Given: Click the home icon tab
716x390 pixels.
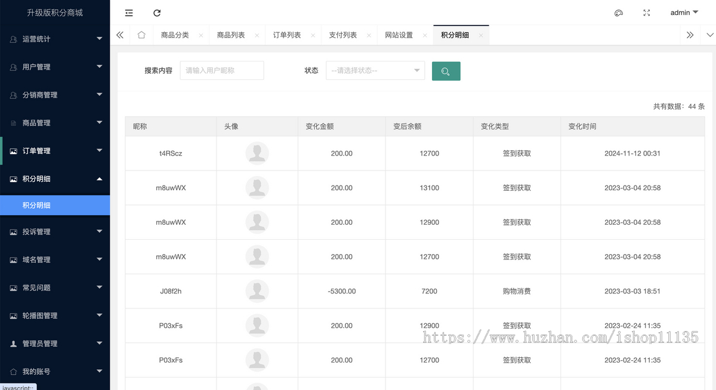Looking at the screenshot, I should (x=141, y=35).
